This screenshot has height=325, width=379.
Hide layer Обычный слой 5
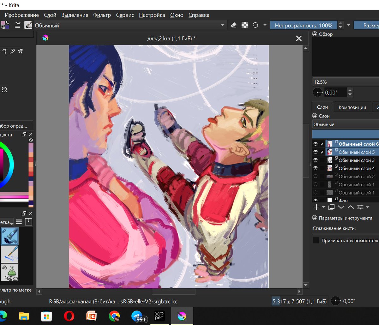[x=316, y=152]
